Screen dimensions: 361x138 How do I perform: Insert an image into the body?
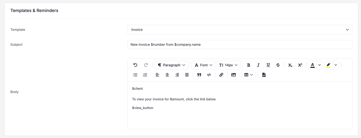(234, 75)
